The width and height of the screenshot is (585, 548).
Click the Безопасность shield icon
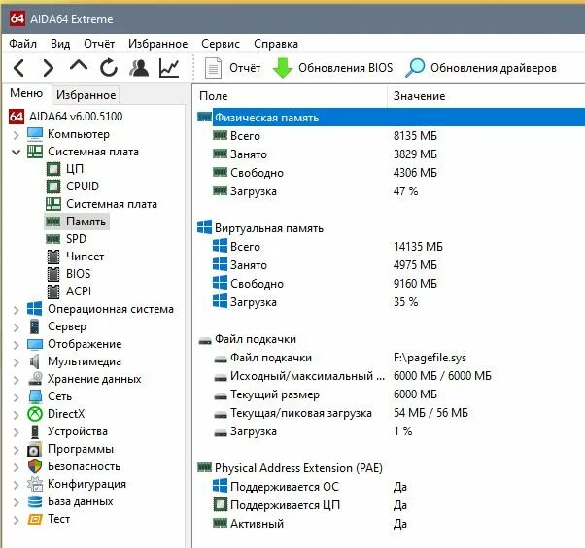pyautogui.click(x=35, y=466)
